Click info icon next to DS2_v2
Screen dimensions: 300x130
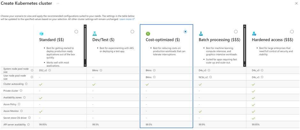tap(50, 70)
